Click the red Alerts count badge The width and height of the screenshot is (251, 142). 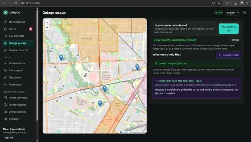tap(31, 29)
